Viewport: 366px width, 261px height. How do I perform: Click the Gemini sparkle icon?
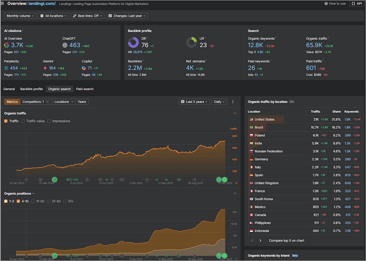click(45, 68)
